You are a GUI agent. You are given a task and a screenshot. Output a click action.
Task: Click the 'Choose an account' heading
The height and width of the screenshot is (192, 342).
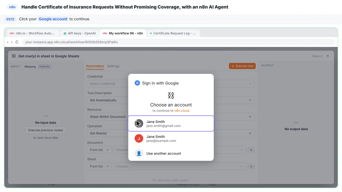(171, 105)
